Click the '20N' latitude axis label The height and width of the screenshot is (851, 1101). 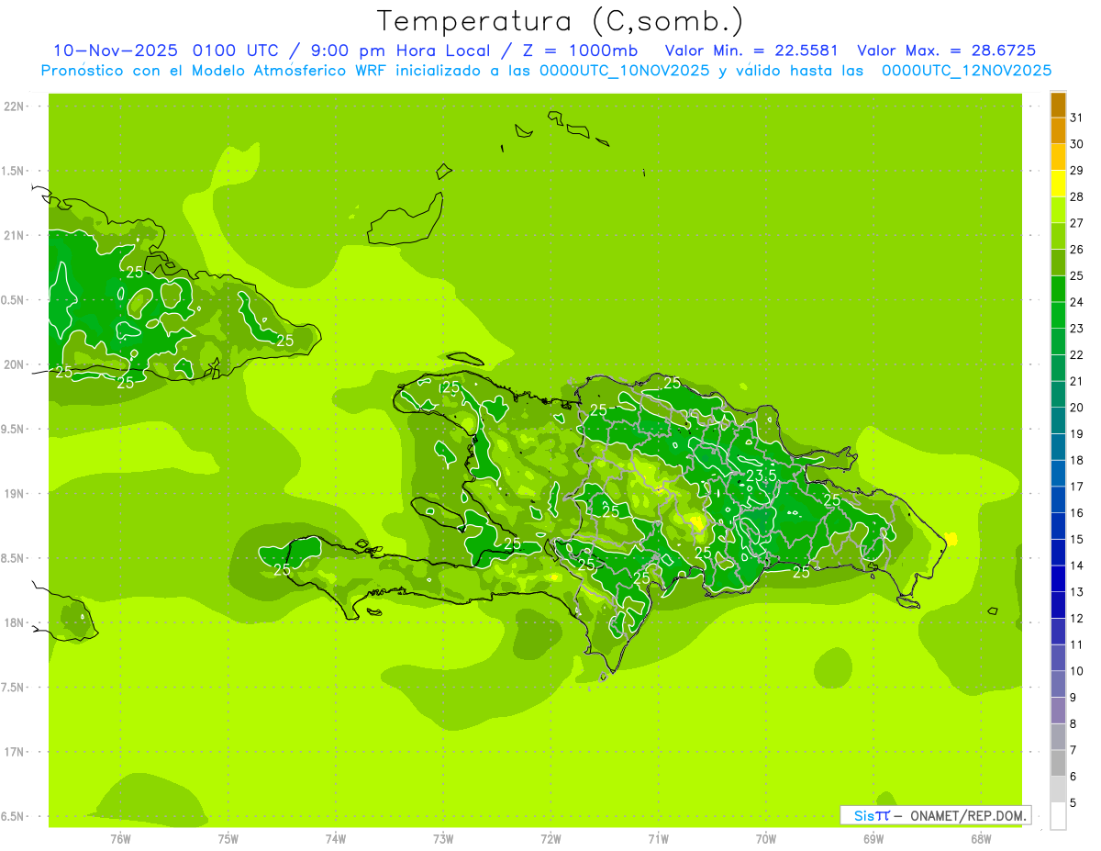(x=14, y=365)
